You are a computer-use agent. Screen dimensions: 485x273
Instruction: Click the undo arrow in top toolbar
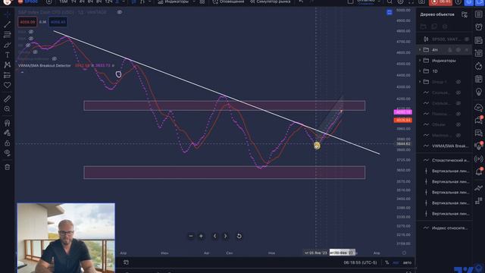click(301, 2)
